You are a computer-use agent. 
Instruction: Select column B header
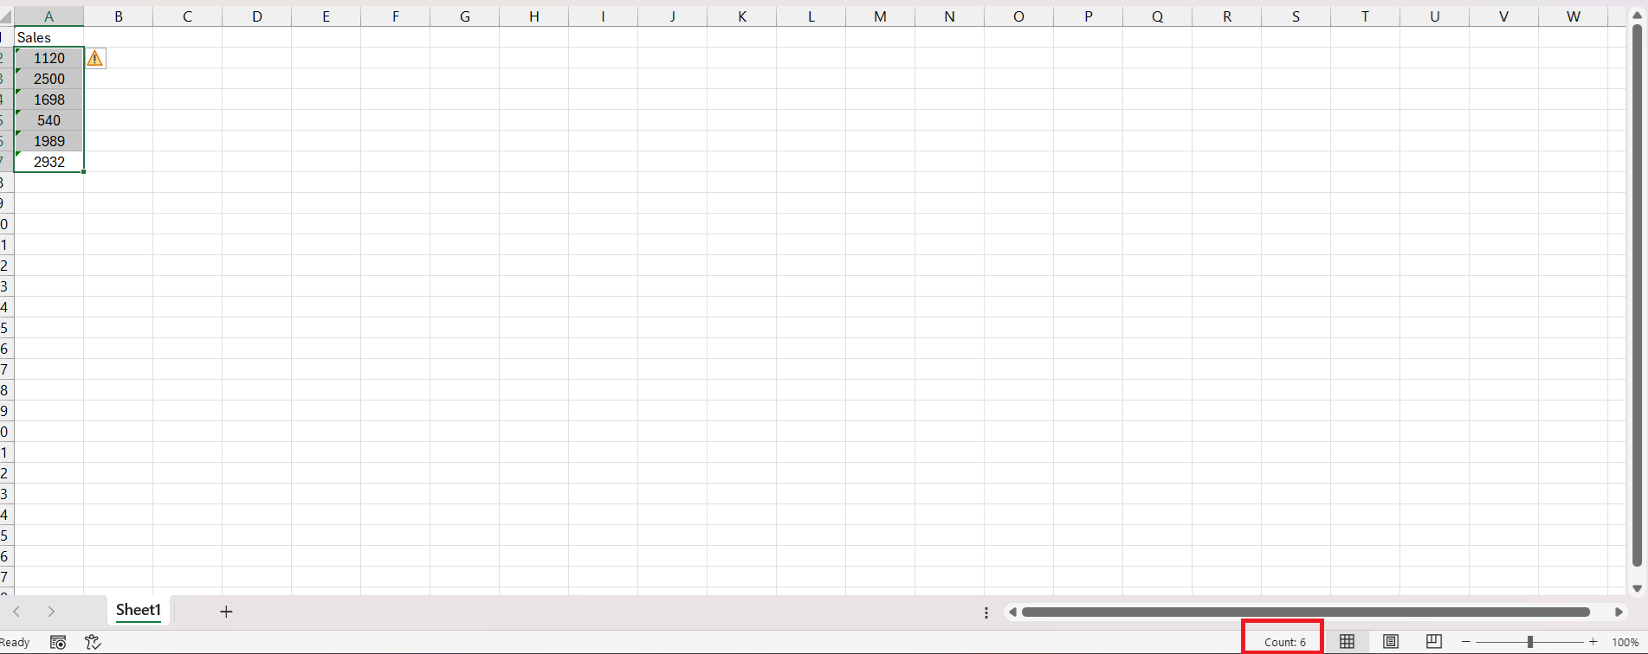pyautogui.click(x=118, y=16)
